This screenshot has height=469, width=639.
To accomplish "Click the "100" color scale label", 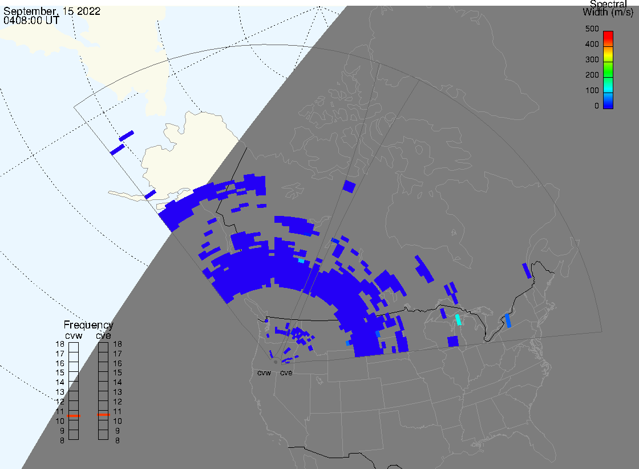I will click(x=592, y=91).
